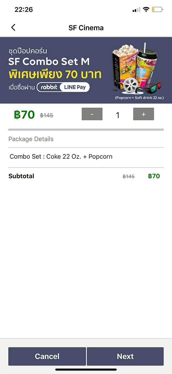Viewport: 172px width, 374px height.
Task: Tap the Wi-Fi status icon
Action: [146, 10]
